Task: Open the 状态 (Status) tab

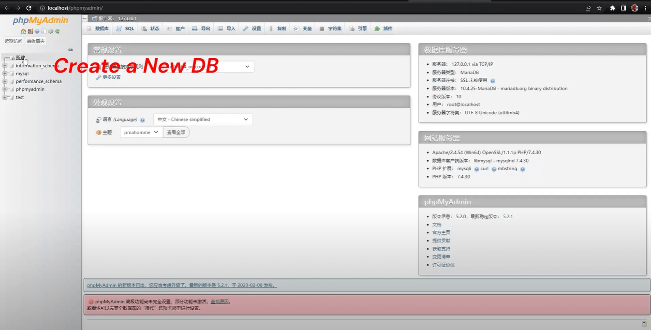Action: 150,29
